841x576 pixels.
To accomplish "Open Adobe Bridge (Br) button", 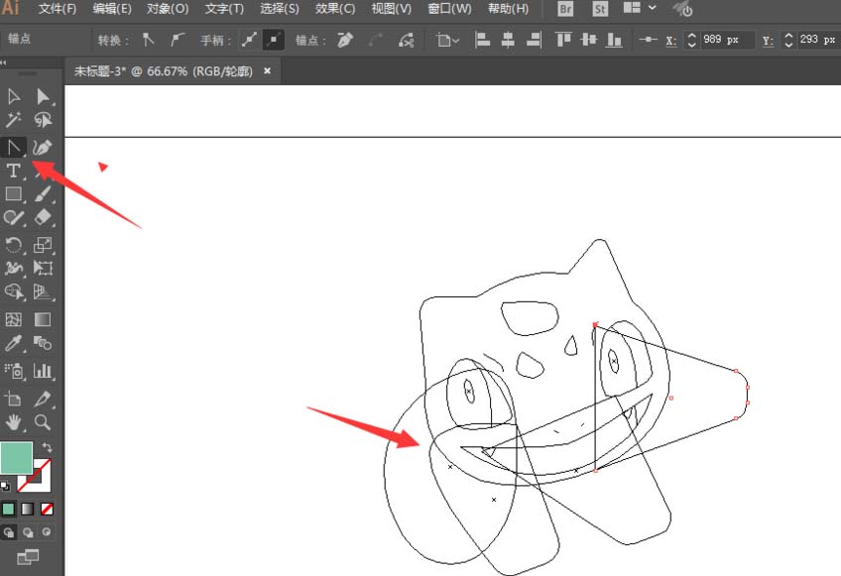I will click(x=564, y=9).
